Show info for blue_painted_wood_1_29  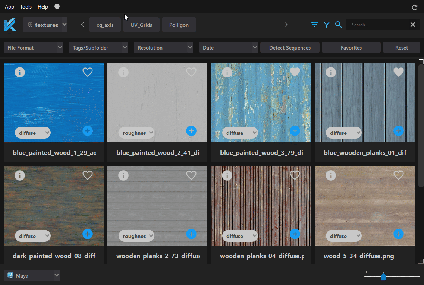[x=20, y=72]
